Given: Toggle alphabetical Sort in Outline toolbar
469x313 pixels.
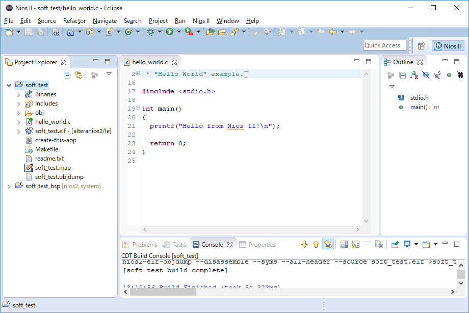Looking at the screenshot, I should click(414, 75).
